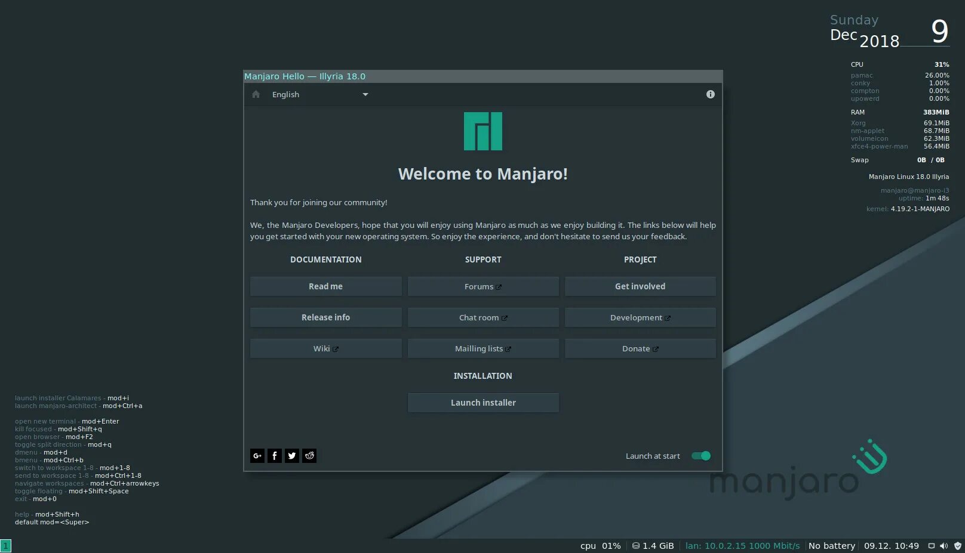Screen dimensions: 965x553
Task: Open Release info
Action: coord(325,317)
